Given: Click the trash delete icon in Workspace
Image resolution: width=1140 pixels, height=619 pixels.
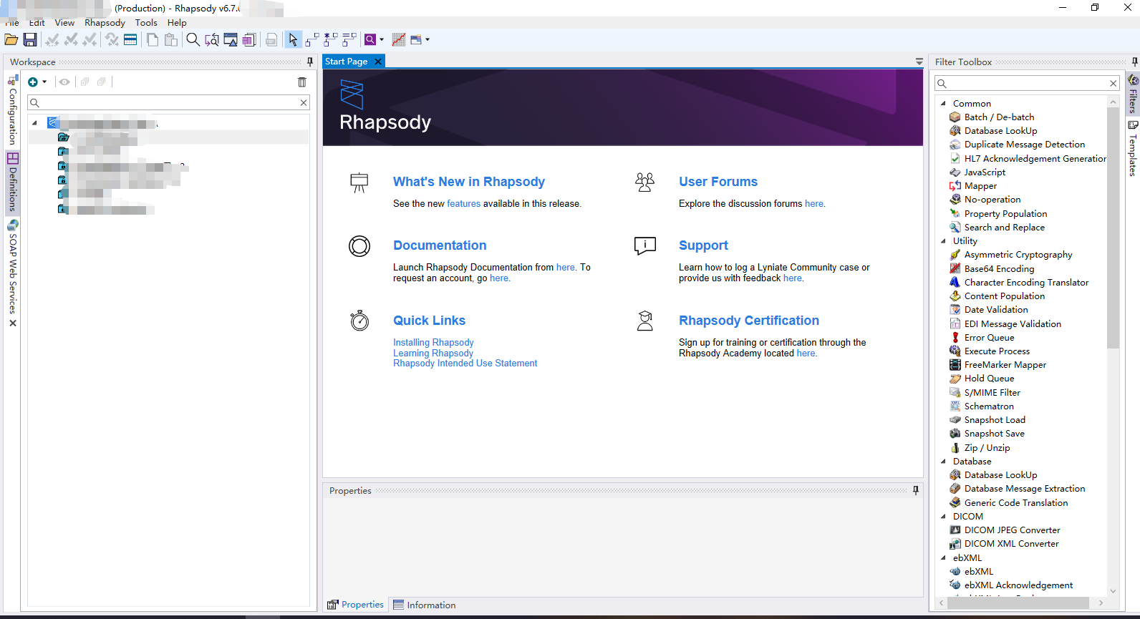Looking at the screenshot, I should click(302, 82).
